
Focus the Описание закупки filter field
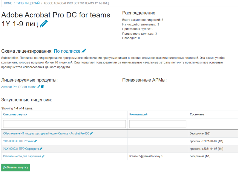point(65,124)
